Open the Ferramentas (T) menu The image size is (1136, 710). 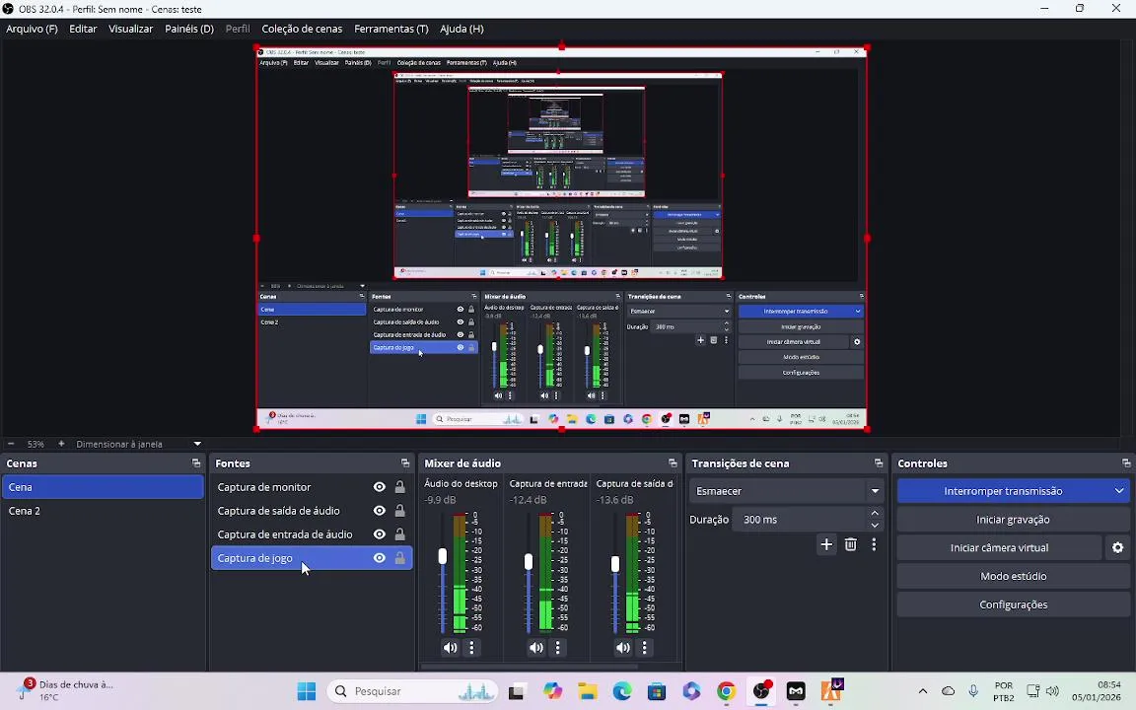point(391,29)
